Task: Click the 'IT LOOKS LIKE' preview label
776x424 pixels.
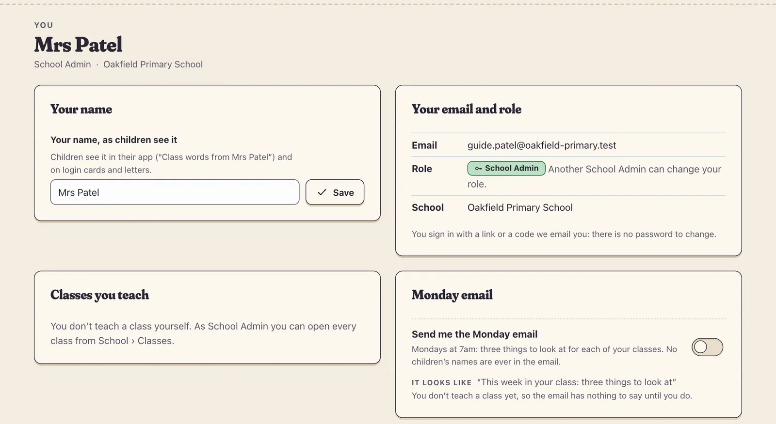Action: 441,383
